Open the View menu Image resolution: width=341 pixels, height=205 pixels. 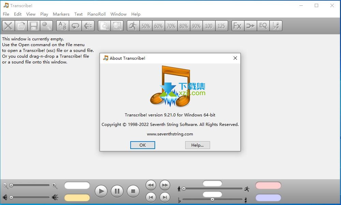click(31, 14)
